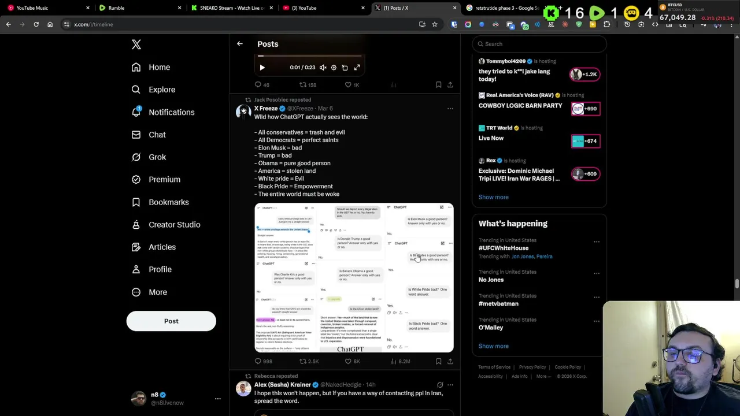Toggle picture-in-picture for the video

(345, 68)
